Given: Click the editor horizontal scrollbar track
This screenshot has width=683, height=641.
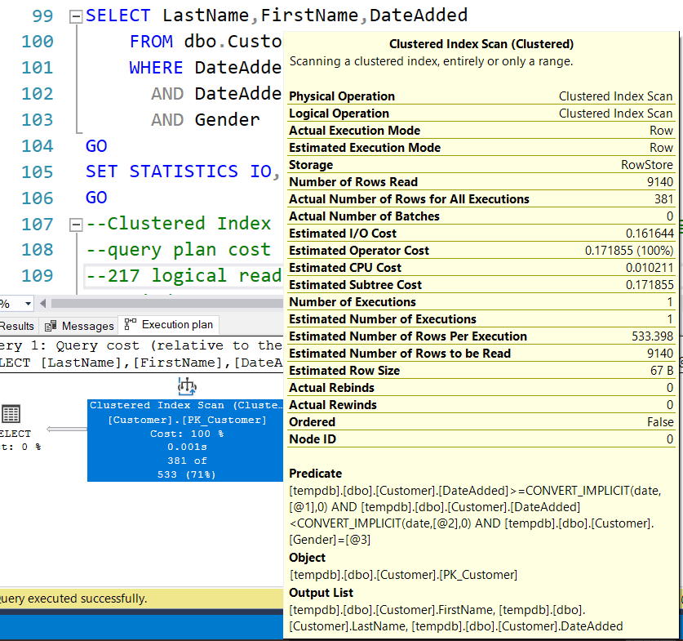Looking at the screenshot, I should point(163,304).
